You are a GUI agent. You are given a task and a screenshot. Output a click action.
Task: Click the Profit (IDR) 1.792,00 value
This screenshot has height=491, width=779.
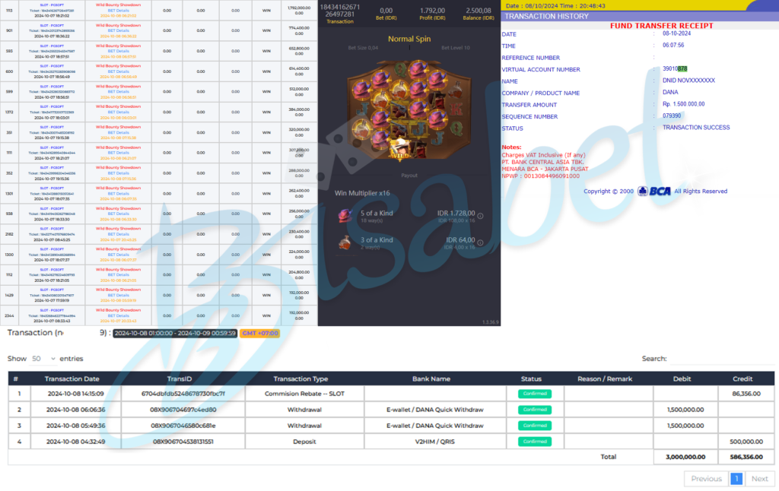432,11
